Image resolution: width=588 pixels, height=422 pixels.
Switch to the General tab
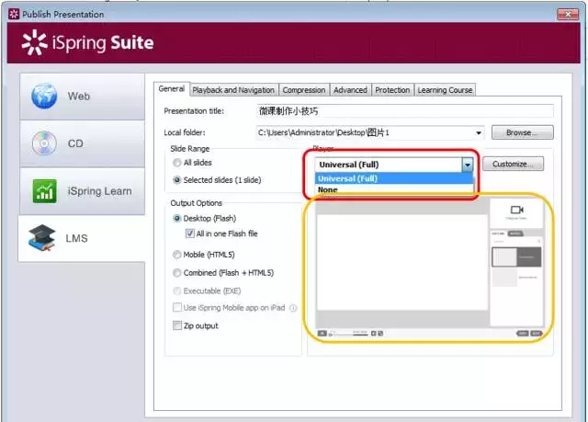(172, 89)
